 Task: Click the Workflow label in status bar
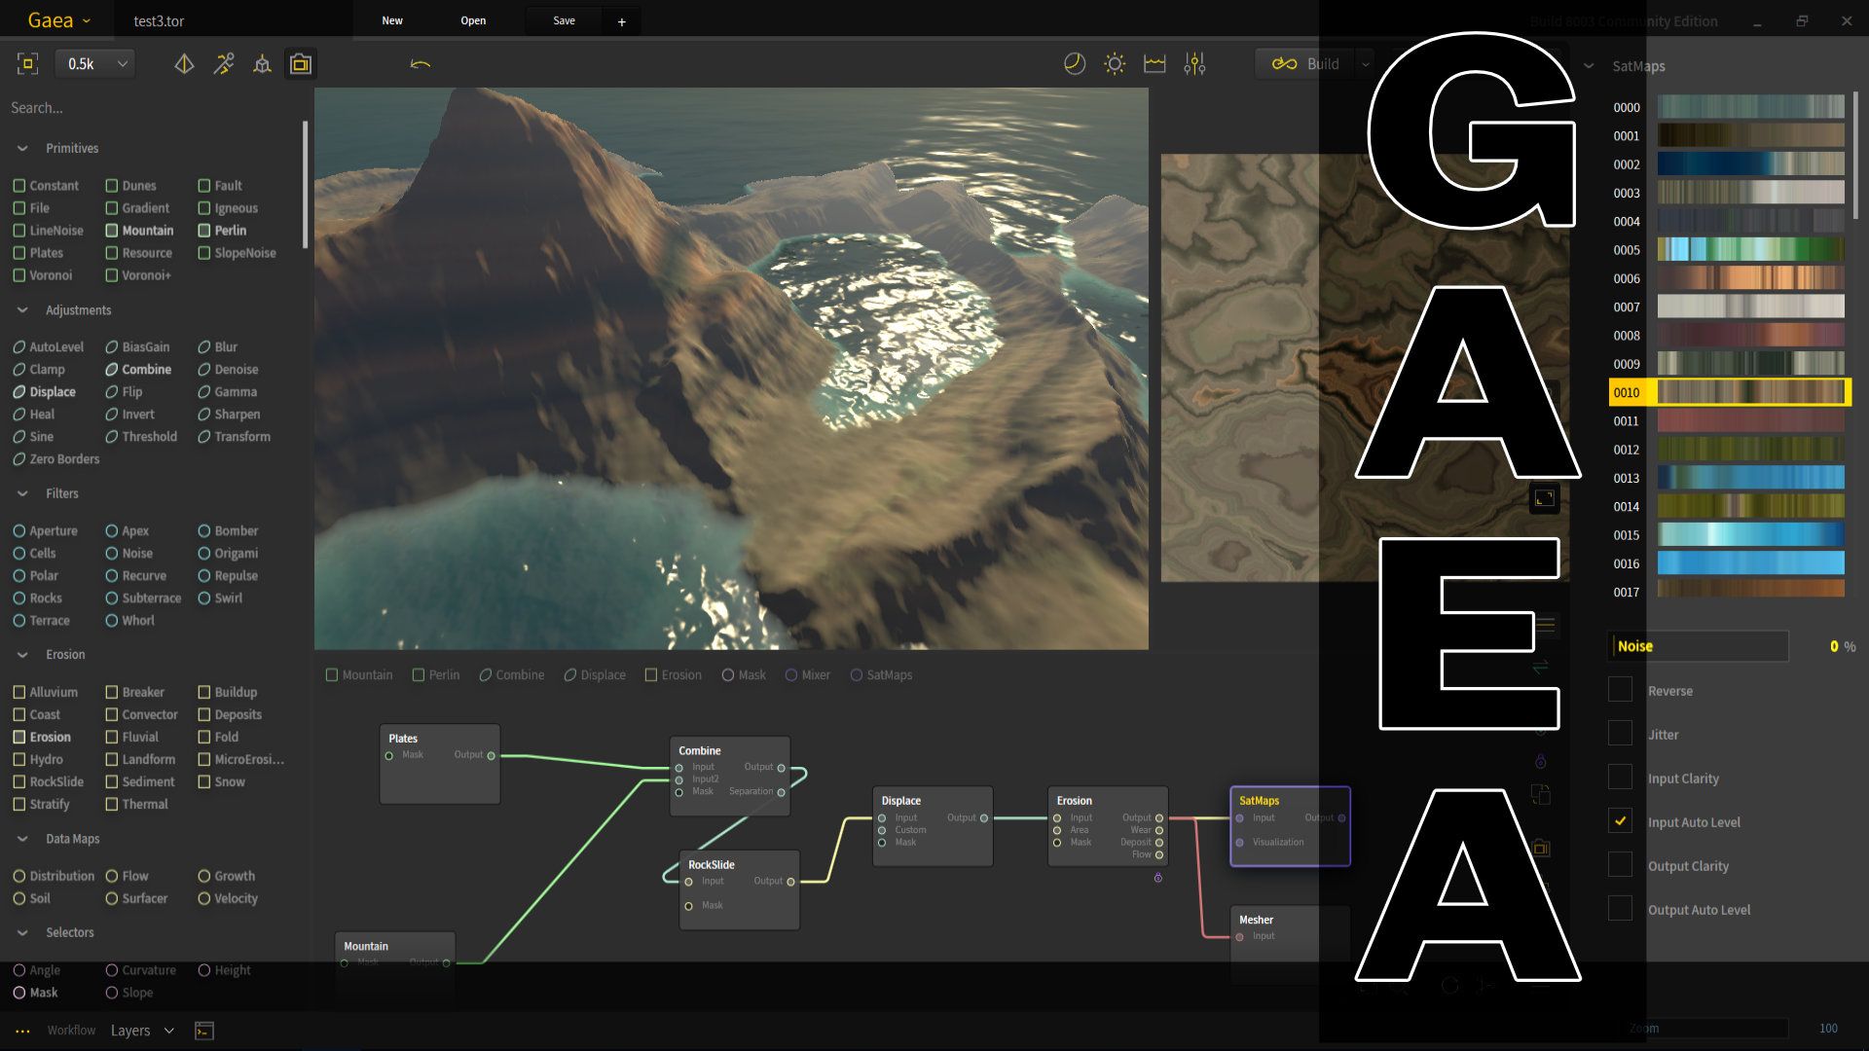point(71,1031)
